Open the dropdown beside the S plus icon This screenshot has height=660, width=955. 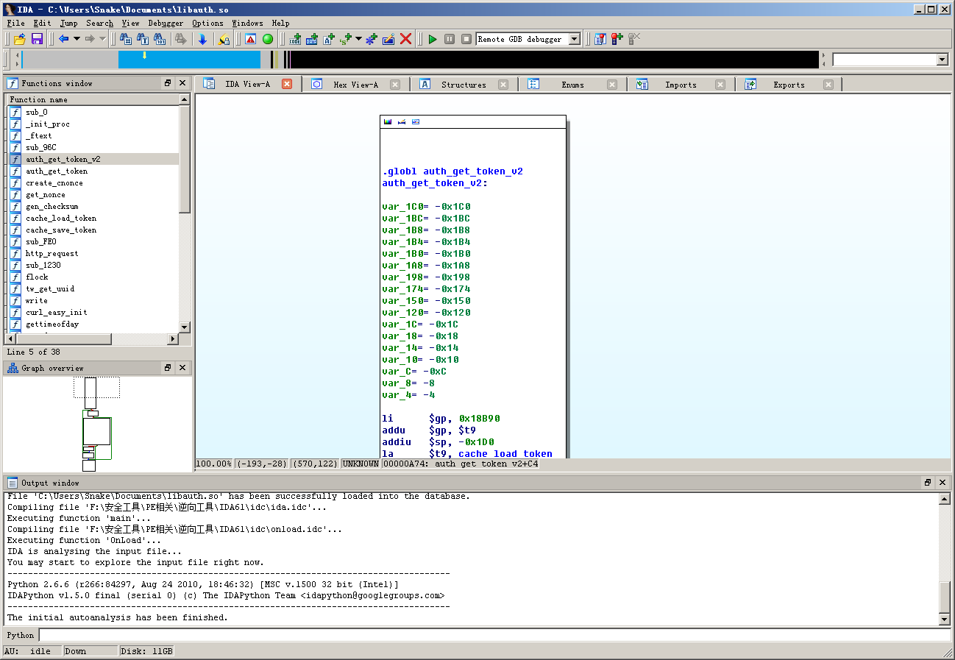tap(358, 39)
